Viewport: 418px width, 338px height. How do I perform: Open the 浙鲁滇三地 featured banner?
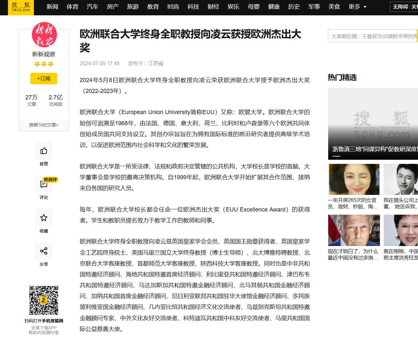[373, 124]
